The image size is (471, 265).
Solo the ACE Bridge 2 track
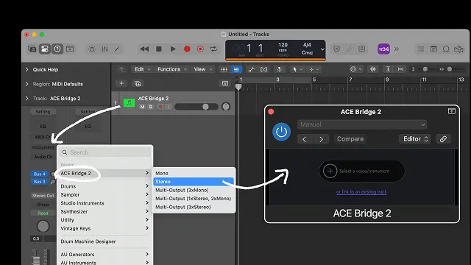pos(150,107)
